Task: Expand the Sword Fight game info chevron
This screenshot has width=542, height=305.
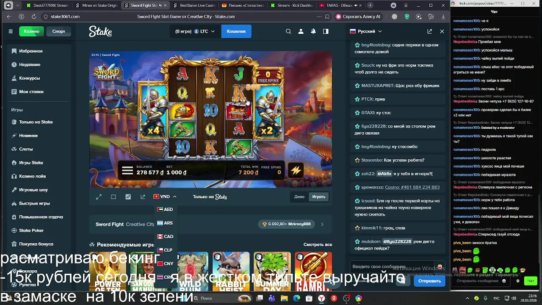Action: coord(322,224)
